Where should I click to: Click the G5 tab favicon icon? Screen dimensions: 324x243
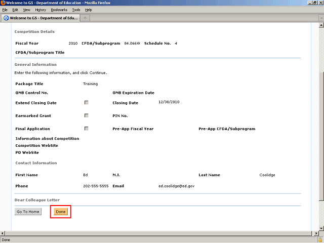7,18
